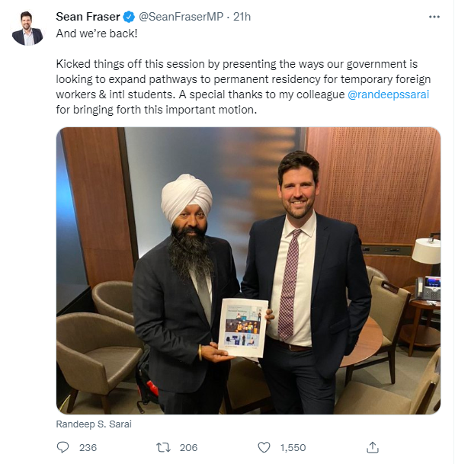Viewport: 455px width, 464px height.
Task: View the 206 retweets count
Action: (x=188, y=447)
